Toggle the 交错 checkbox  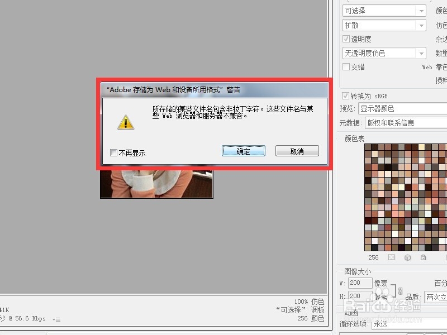(346, 66)
